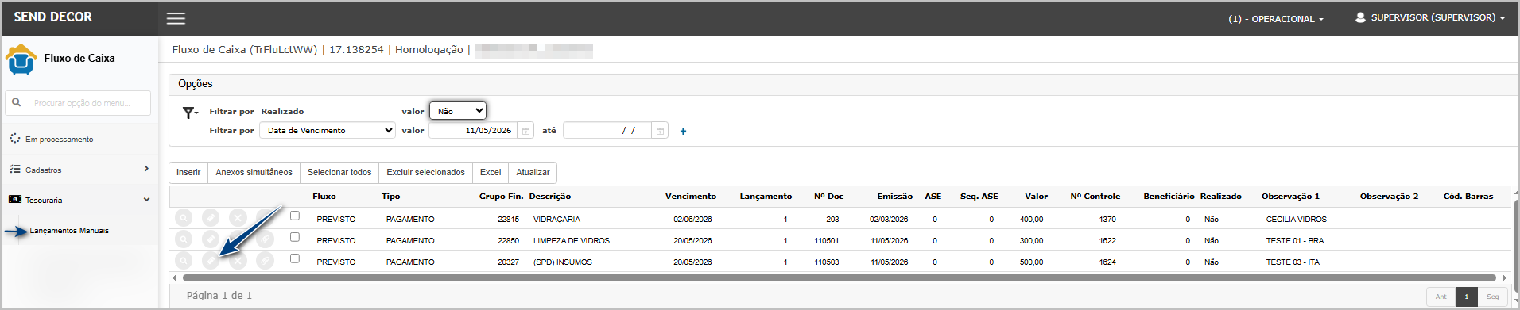
Task: Select the LIMPEZA DE VIDROS row checkbox
Action: click(x=295, y=237)
